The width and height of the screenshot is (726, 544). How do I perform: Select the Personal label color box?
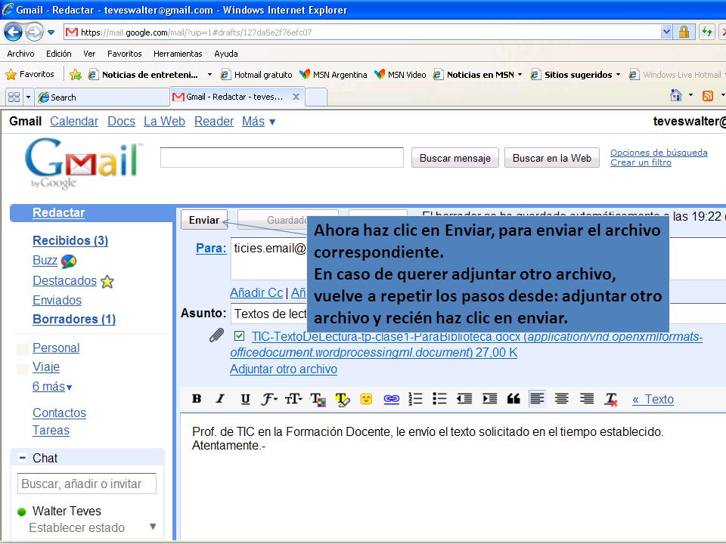[x=22, y=349]
